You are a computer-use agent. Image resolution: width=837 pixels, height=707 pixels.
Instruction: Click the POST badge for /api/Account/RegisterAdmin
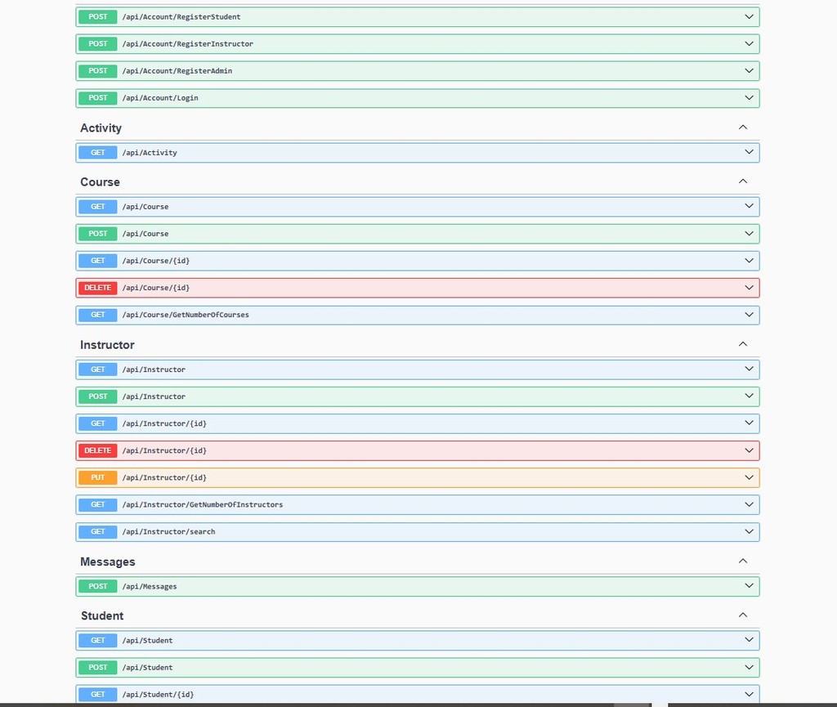point(98,71)
